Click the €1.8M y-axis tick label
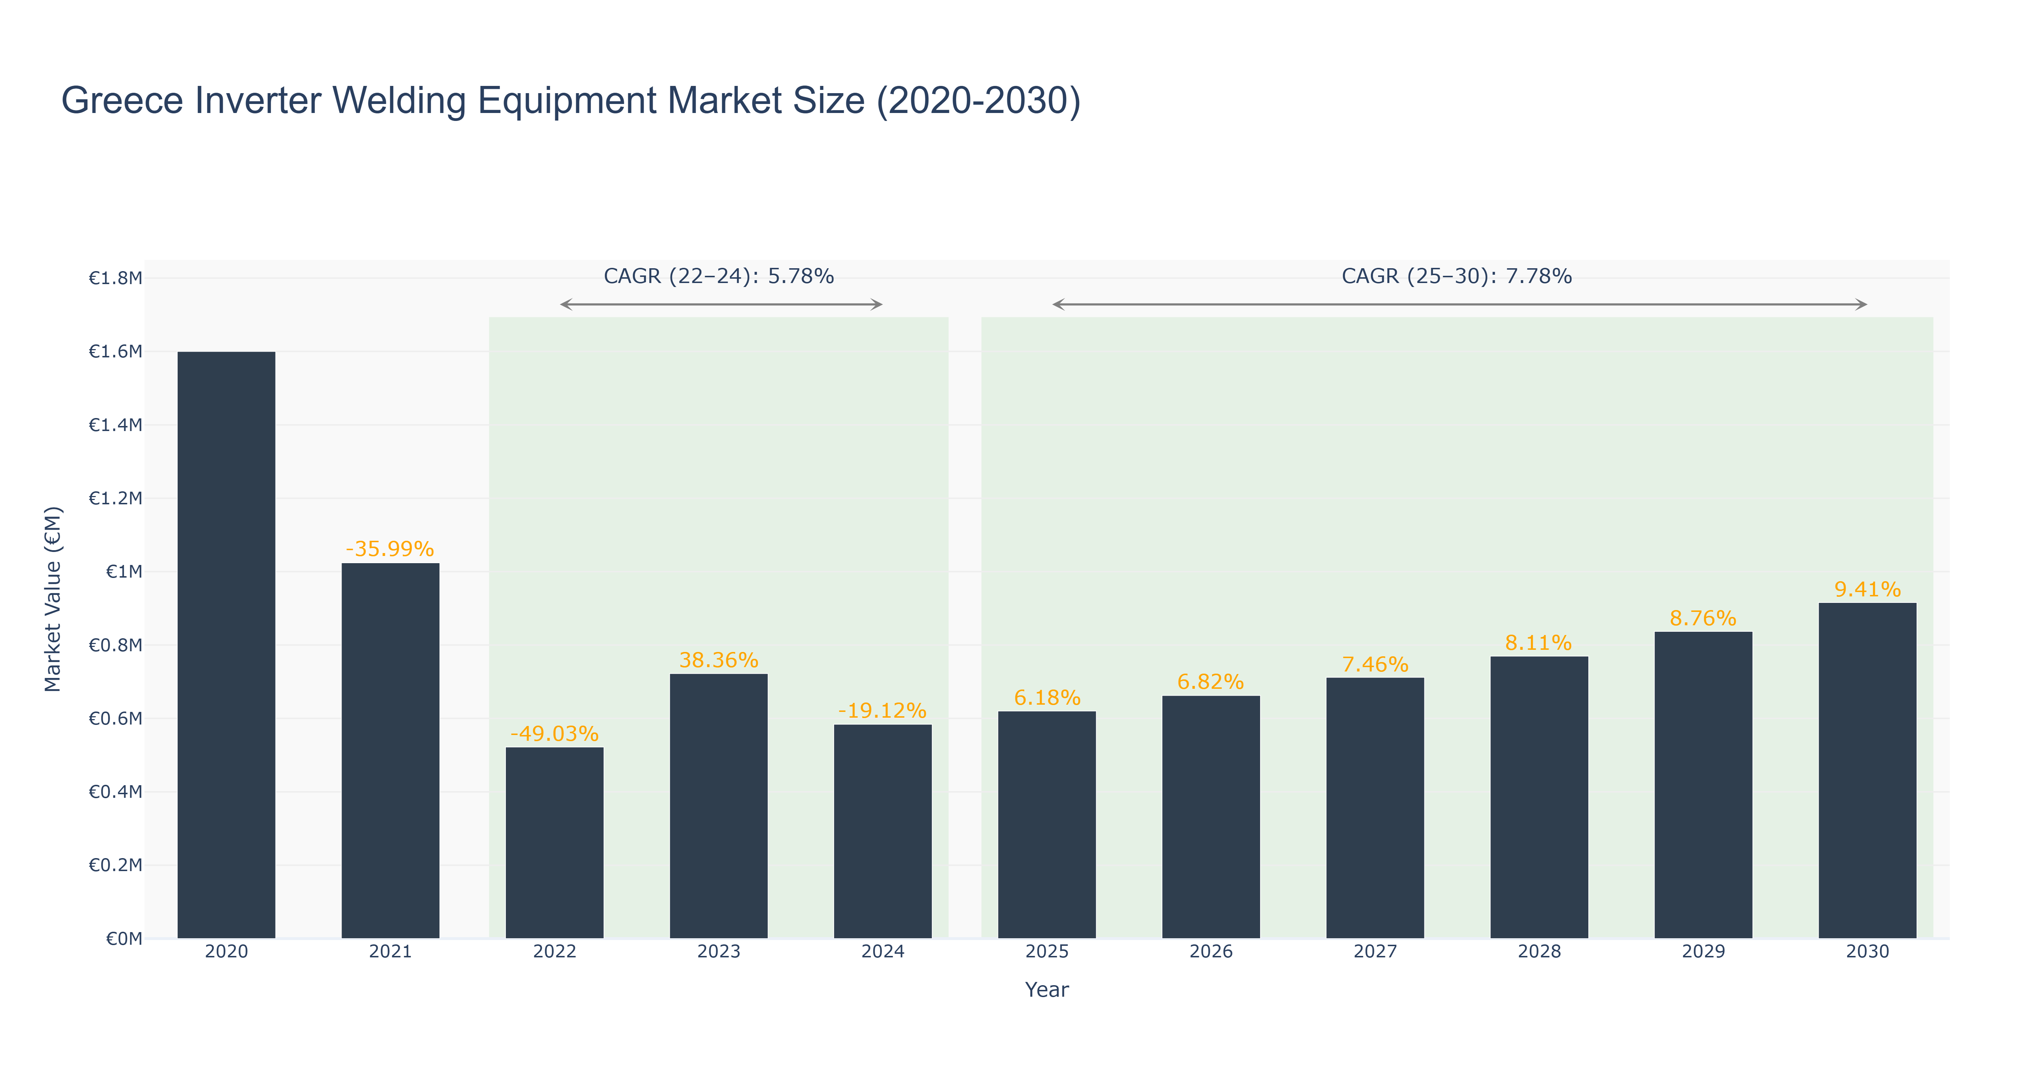2022x1083 pixels. click(x=116, y=278)
